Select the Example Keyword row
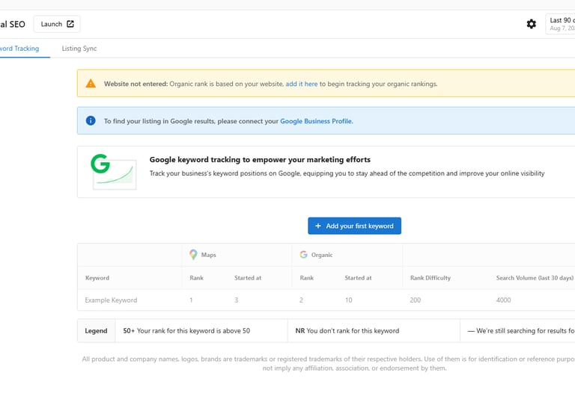The width and height of the screenshot is (575, 411). coord(112,300)
